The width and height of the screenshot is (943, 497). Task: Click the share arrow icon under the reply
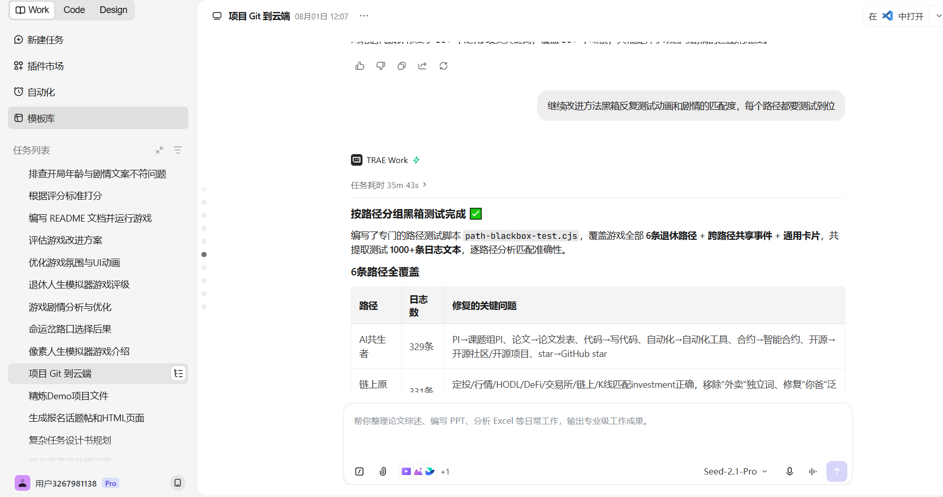click(423, 66)
